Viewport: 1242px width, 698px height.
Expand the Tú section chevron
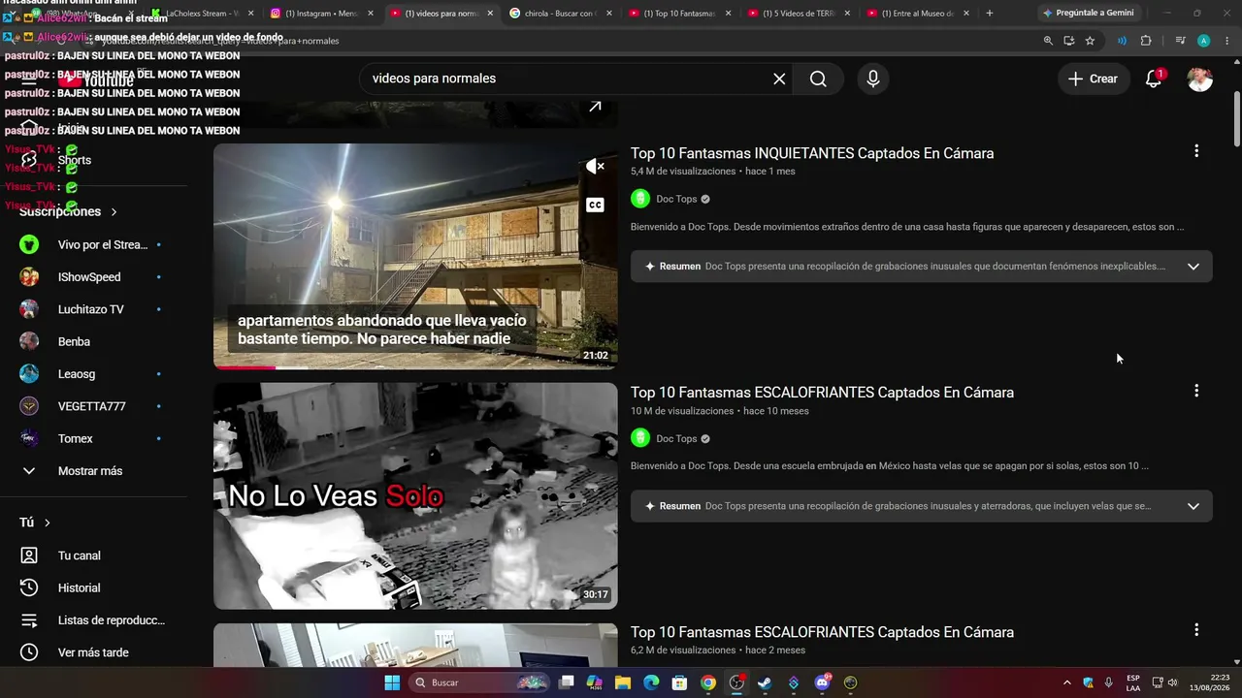point(47,523)
